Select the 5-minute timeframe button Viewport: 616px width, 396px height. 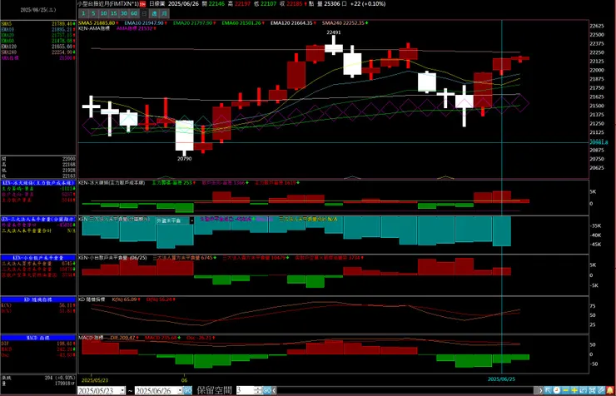(93, 13)
